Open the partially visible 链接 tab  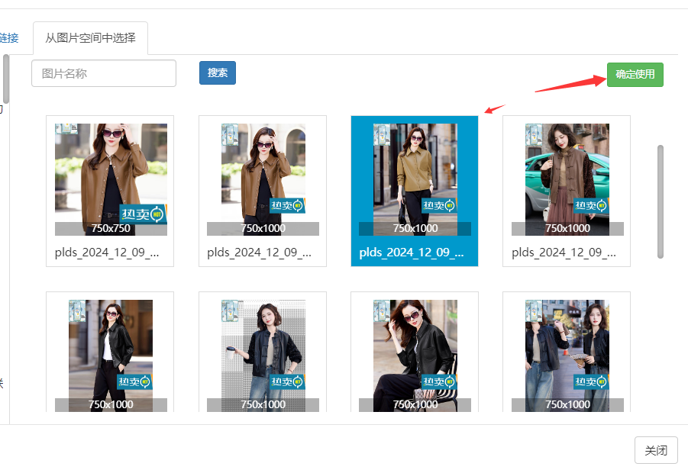(9, 38)
